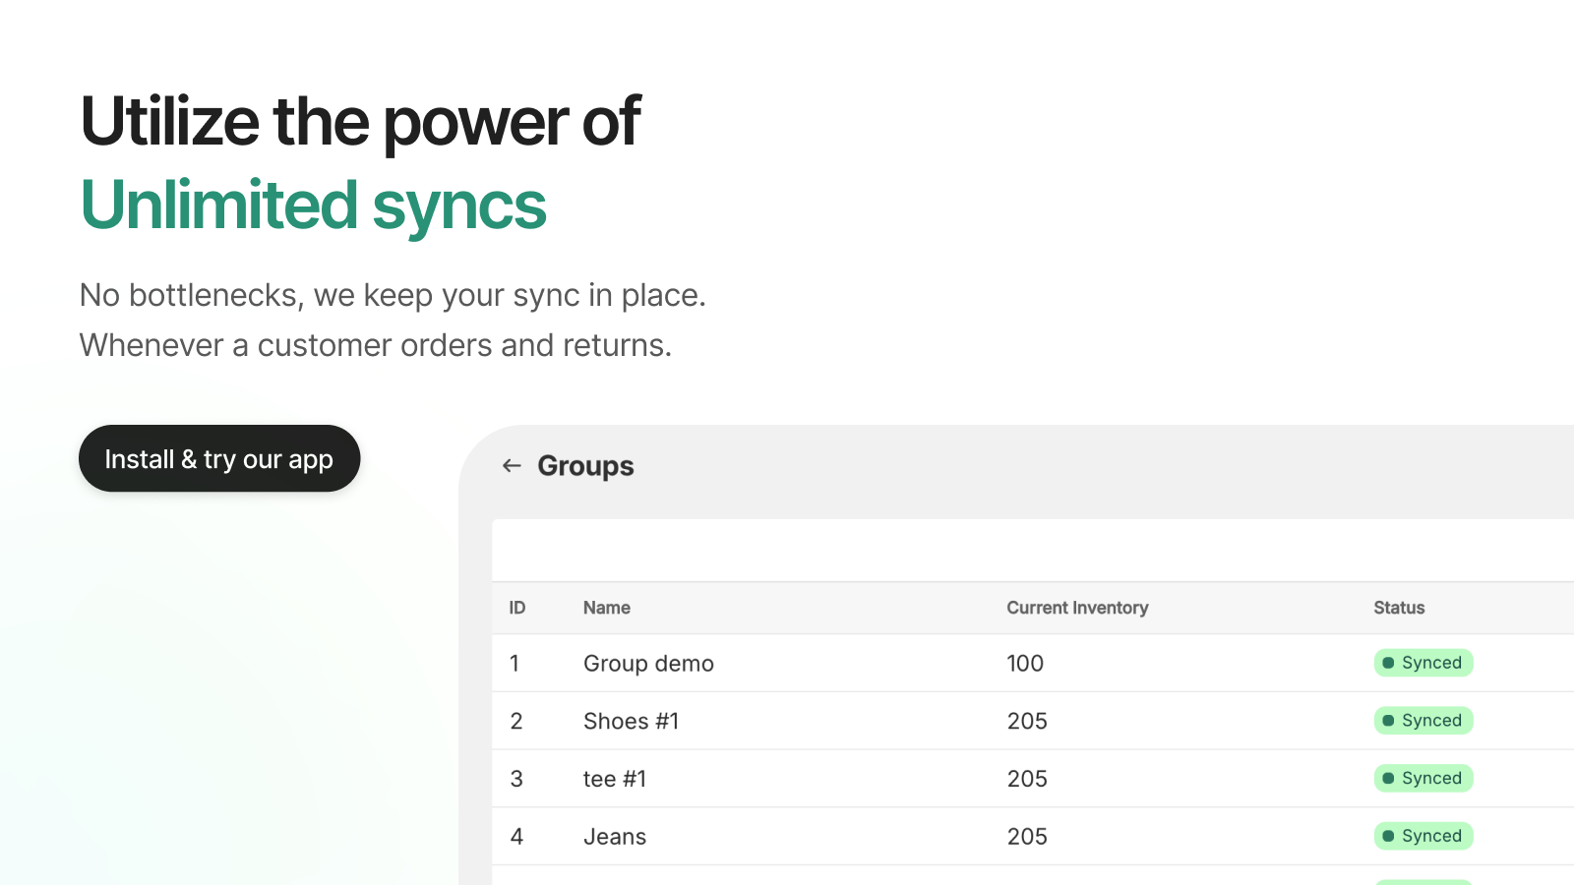Click inventory value 205 for Jeans
1574x885 pixels.
coord(1027,837)
